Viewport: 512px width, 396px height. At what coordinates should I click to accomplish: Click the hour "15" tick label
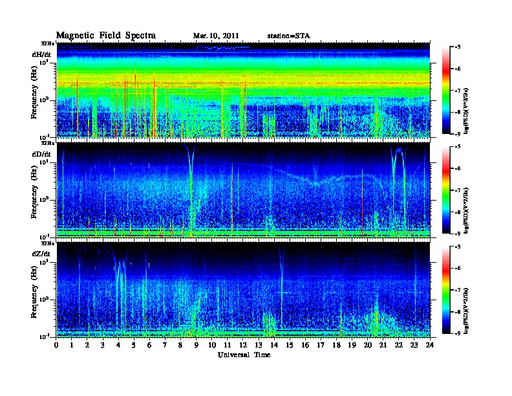coord(290,345)
